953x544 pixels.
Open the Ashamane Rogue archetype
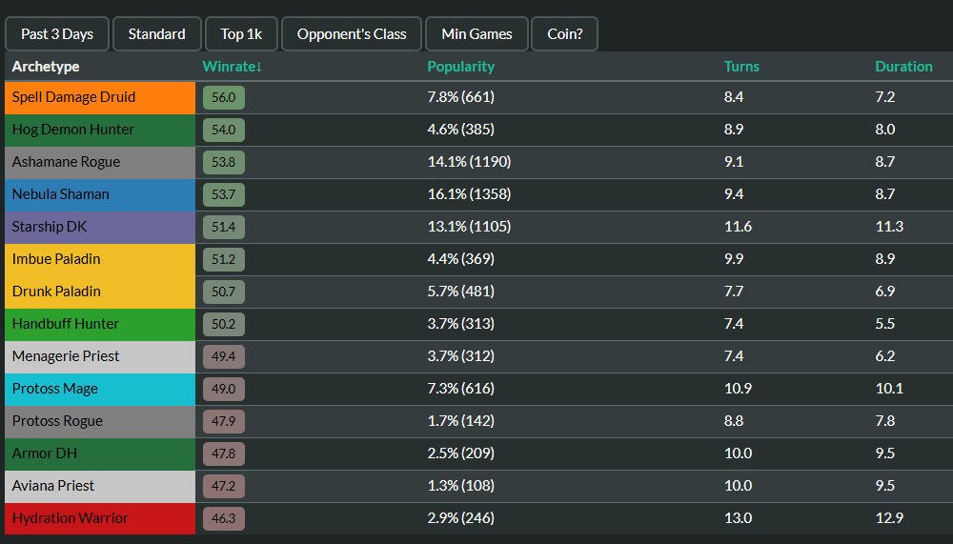[x=100, y=162]
